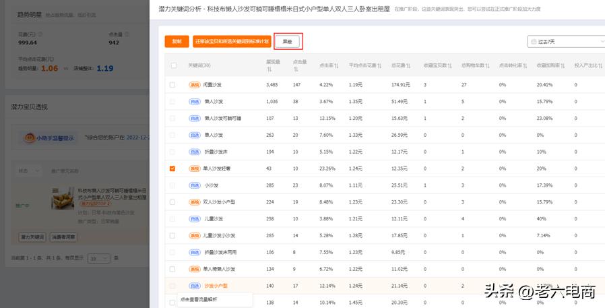This screenshot has height=308, width=605.
Task: Click the 潜力关键词 button under product
Action: pyautogui.click(x=32, y=237)
